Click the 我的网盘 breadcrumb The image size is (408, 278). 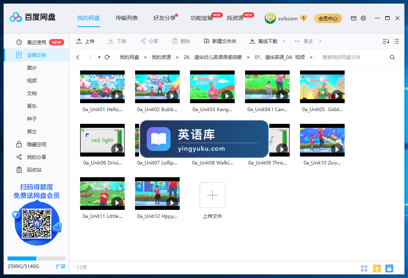pos(129,57)
